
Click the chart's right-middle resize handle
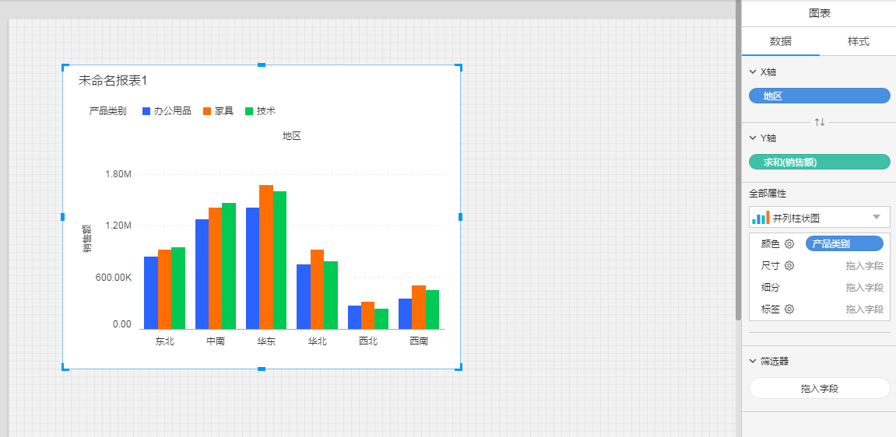[x=461, y=217]
